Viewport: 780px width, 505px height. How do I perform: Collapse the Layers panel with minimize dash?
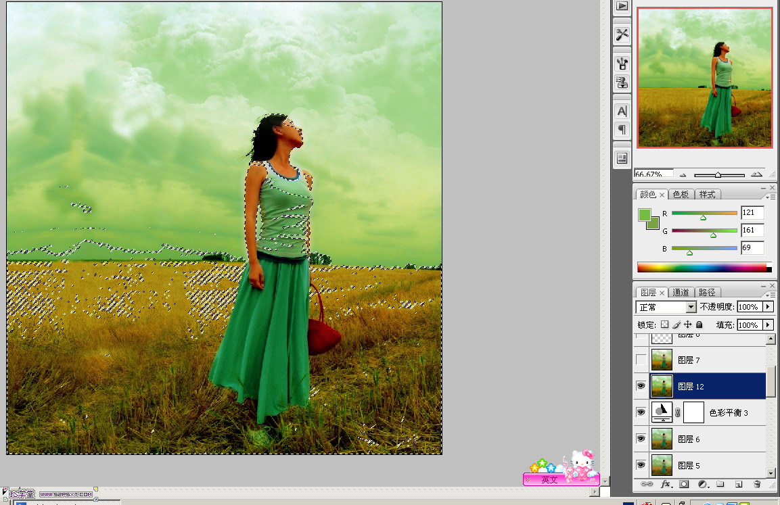764,286
